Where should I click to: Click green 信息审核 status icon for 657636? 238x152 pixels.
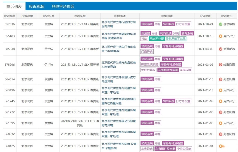(x=221, y=24)
